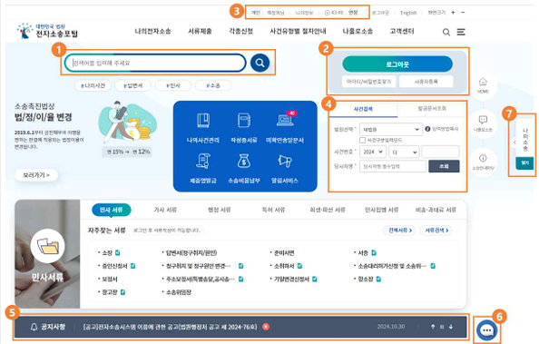The height and width of the screenshot is (344, 539).
Task: Click the 보러가기 button
Action: pyautogui.click(x=36, y=175)
